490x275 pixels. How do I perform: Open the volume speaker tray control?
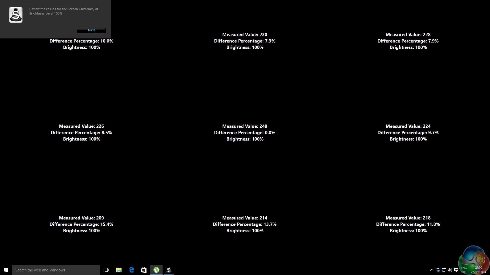click(x=450, y=270)
